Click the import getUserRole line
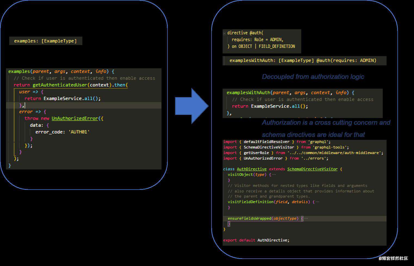Viewport: 414px width, 266px height. coord(303,153)
